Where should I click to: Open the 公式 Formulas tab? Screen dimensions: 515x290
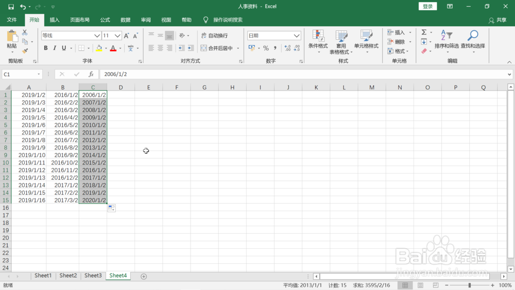point(105,20)
